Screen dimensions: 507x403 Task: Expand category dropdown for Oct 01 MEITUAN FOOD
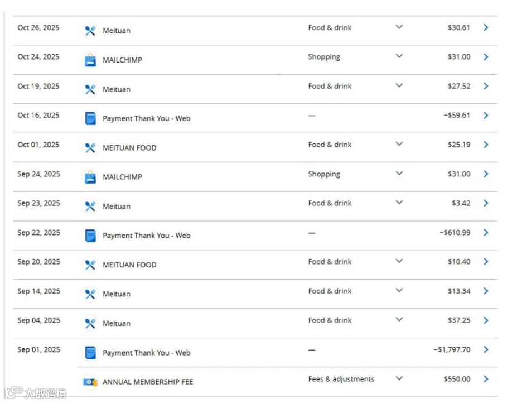(399, 144)
